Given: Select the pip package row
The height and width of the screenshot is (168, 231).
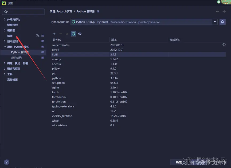Looking at the screenshot, I should coord(138,73).
